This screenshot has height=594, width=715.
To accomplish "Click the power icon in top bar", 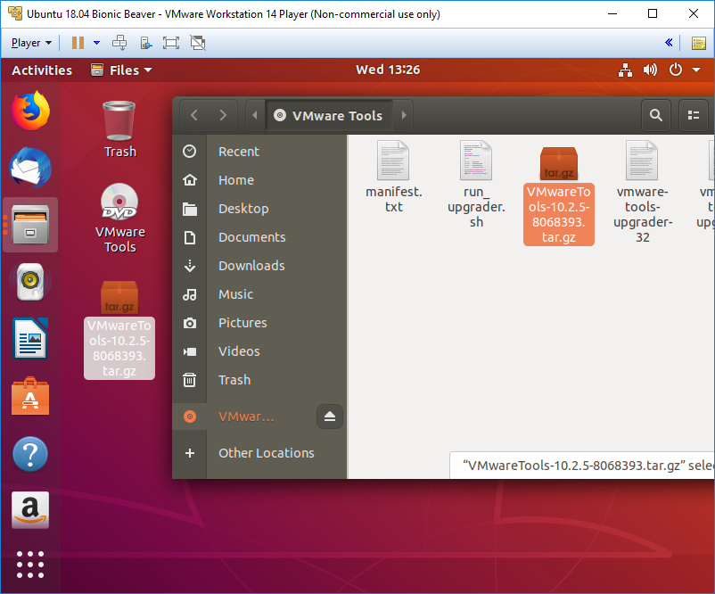I will [676, 70].
